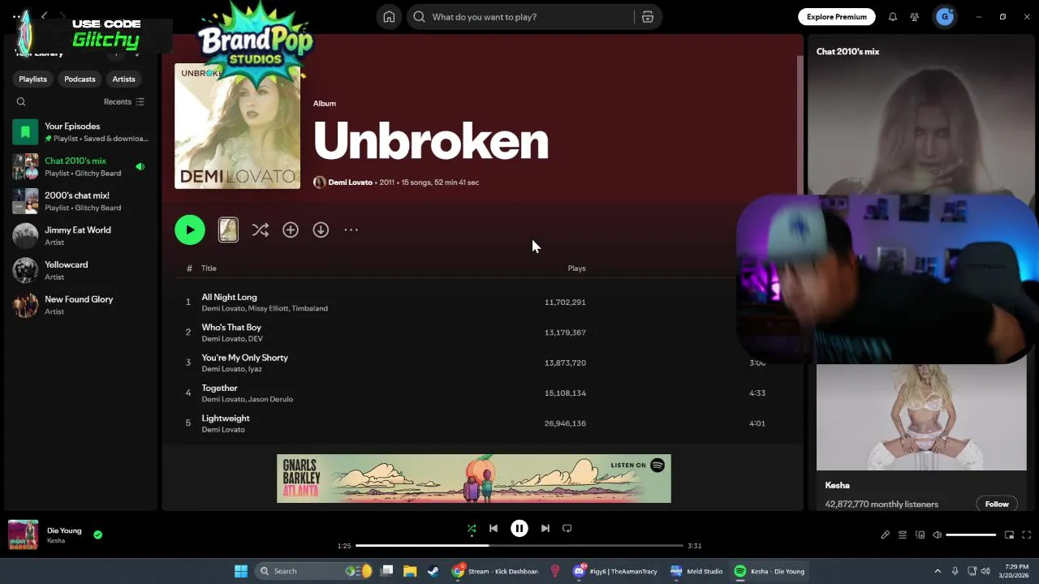Open Missy Elliott artist link
The image size is (1039, 584).
(268, 309)
